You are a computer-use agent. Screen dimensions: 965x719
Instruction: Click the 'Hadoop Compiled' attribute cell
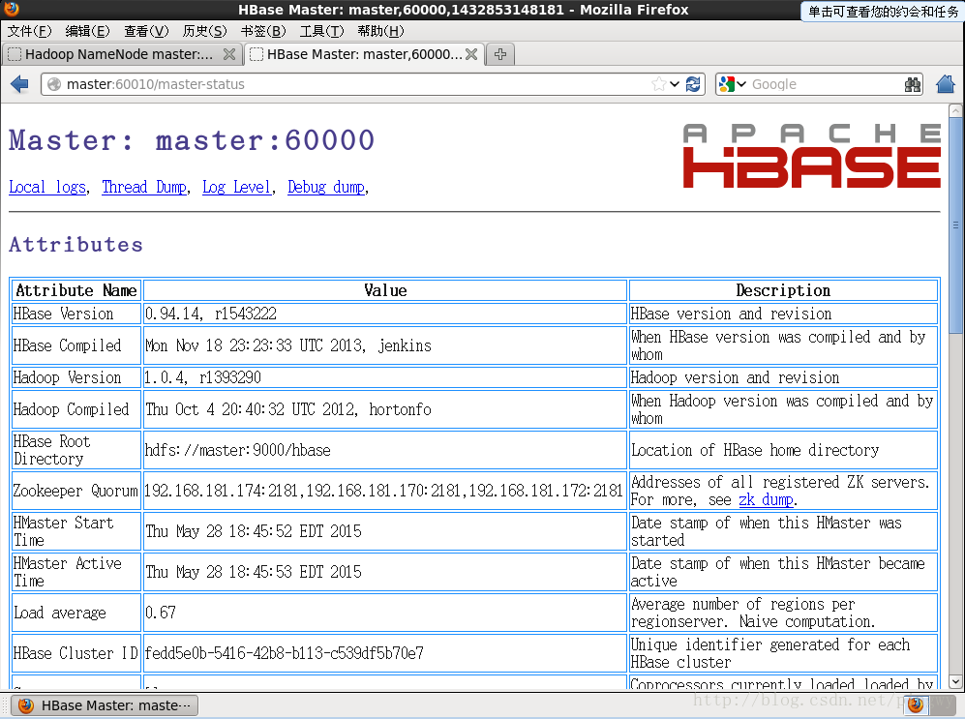coord(76,409)
